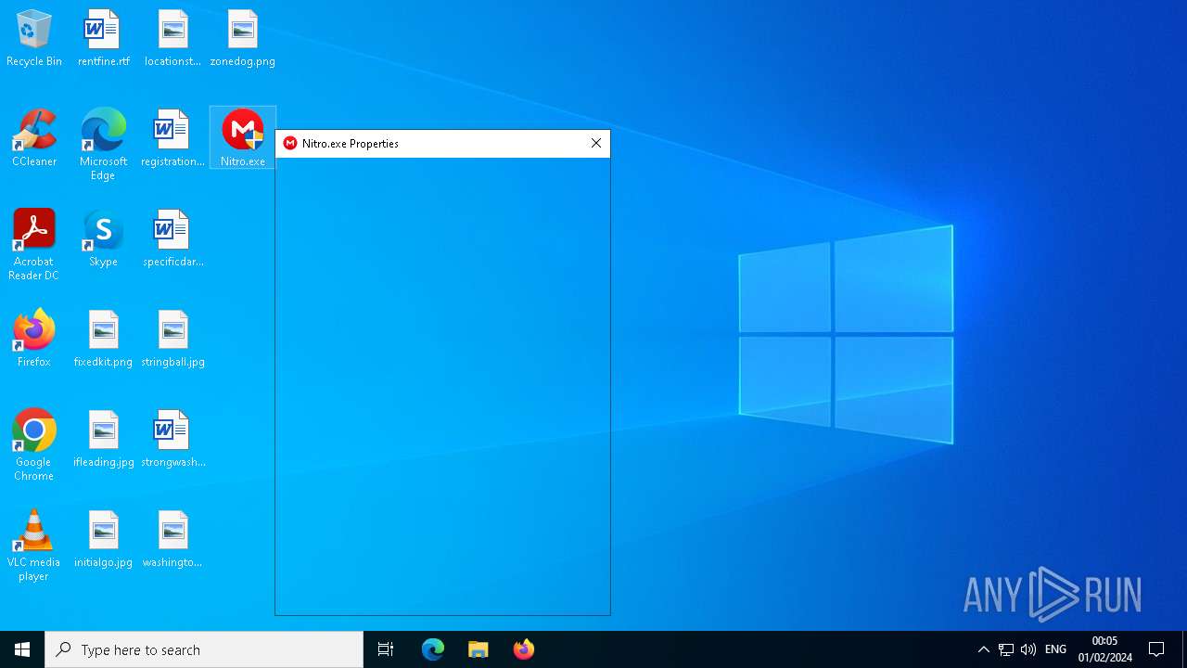
Task: Open the notification Action Center
Action: pos(1156,649)
